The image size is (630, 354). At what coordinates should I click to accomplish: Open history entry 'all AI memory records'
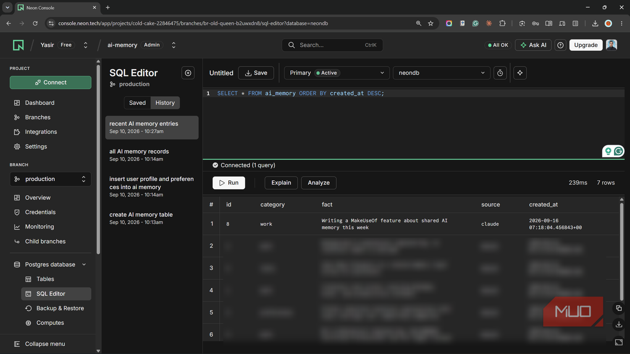[x=152, y=155]
